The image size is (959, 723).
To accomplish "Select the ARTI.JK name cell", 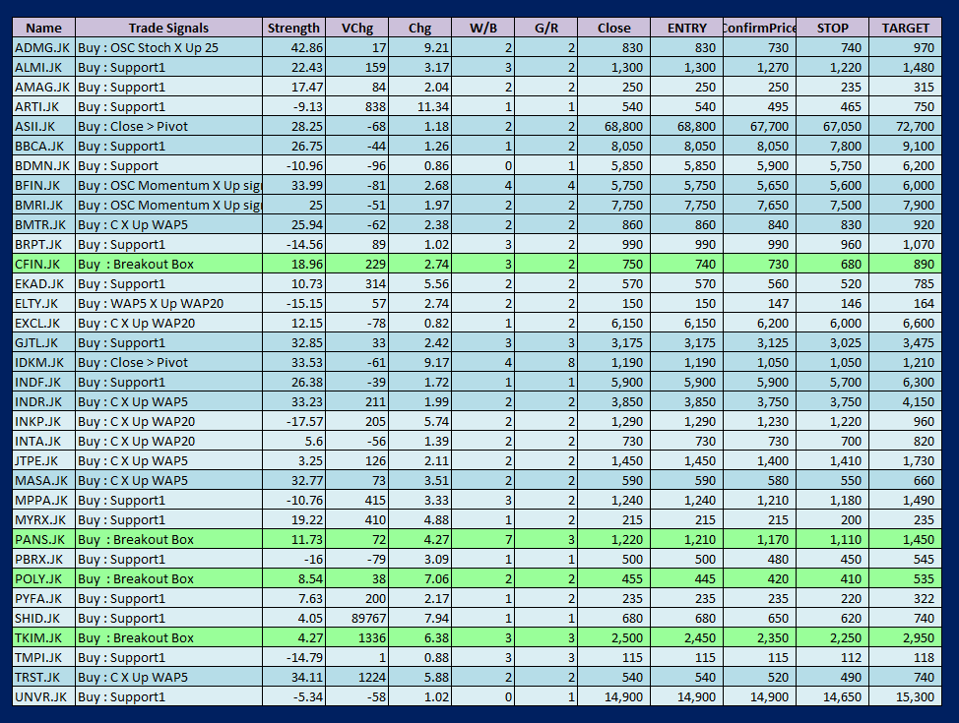I will tap(44, 106).
